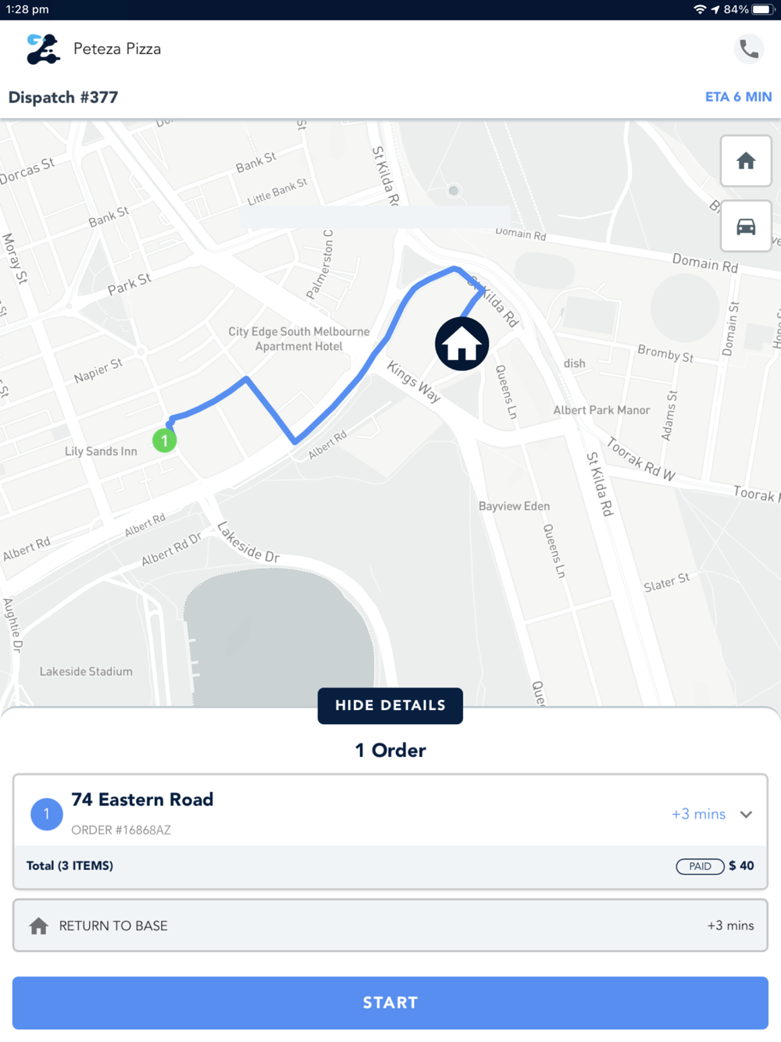Tap the Total (3 ITEMS) row
This screenshot has width=781, height=1042.
click(390, 866)
